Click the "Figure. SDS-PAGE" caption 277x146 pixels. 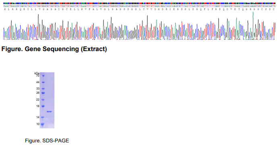click(x=47, y=140)
